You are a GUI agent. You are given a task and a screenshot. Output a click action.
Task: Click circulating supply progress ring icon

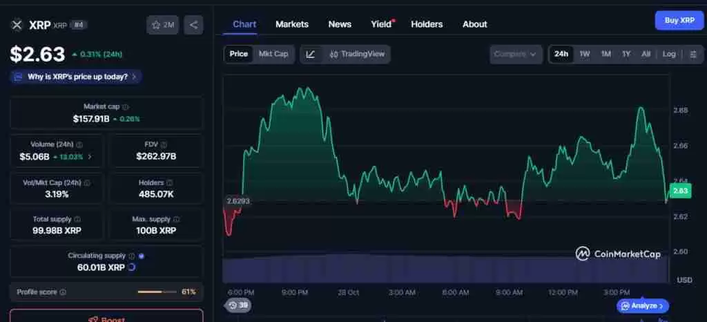[132, 267]
